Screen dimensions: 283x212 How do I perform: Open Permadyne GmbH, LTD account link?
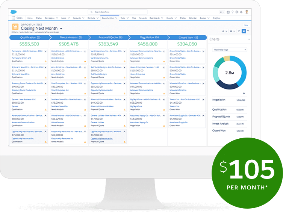21,58
